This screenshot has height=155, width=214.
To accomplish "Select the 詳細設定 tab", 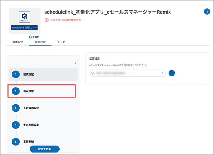I will tap(40, 42).
